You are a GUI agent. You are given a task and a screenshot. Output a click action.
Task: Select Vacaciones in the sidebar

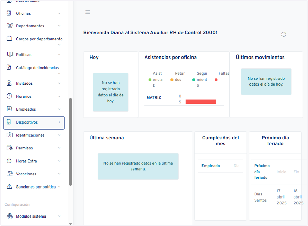(34, 174)
